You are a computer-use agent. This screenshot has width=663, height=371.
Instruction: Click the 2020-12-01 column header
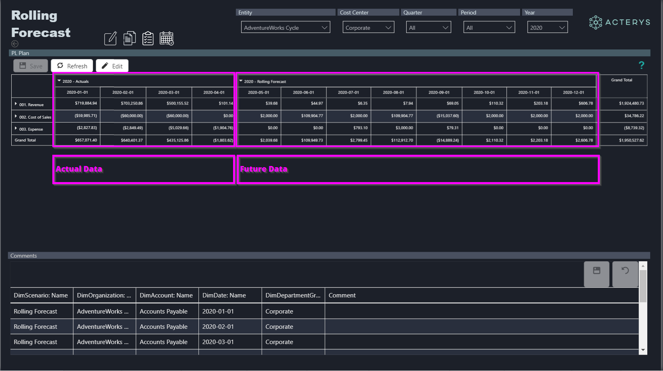click(574, 92)
